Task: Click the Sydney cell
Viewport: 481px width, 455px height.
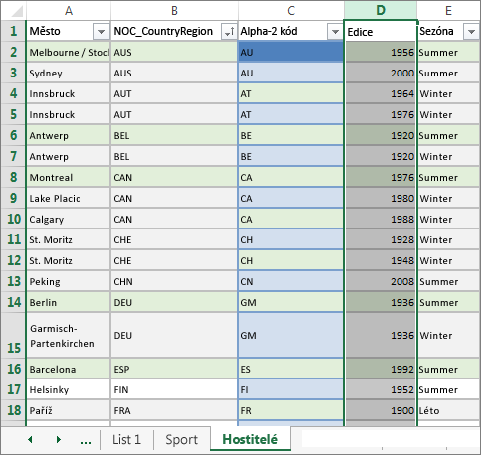Action: point(69,73)
